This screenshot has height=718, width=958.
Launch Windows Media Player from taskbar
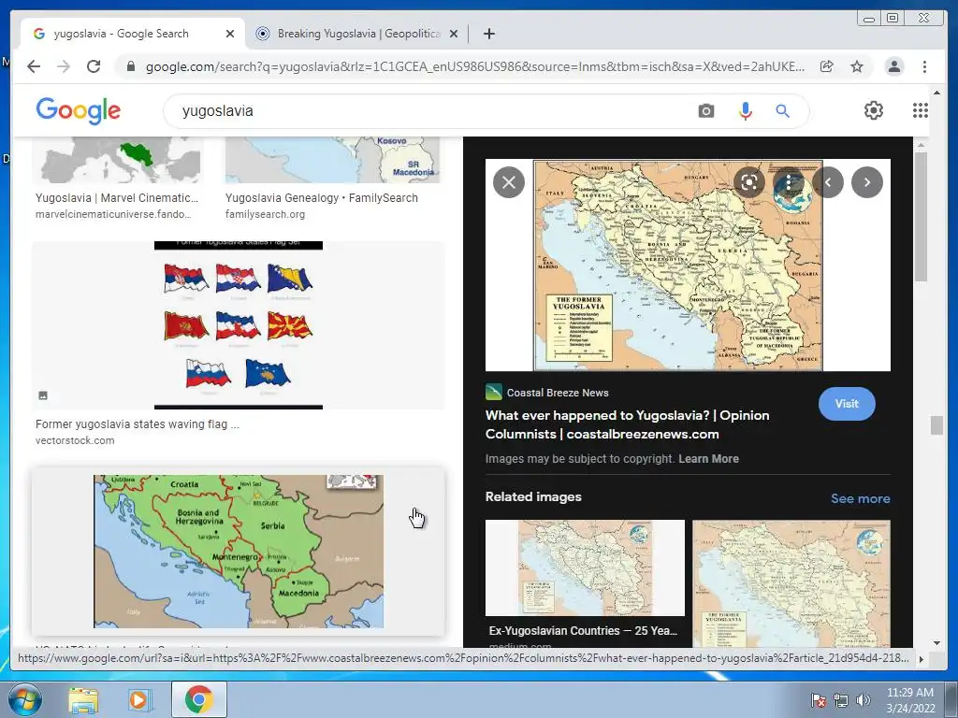click(x=139, y=699)
